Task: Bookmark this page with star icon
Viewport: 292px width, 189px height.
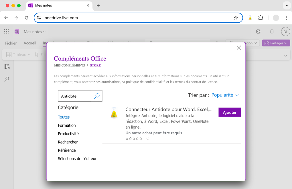Action: [x=236, y=18]
